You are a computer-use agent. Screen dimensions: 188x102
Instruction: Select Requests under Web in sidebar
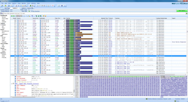4,42
